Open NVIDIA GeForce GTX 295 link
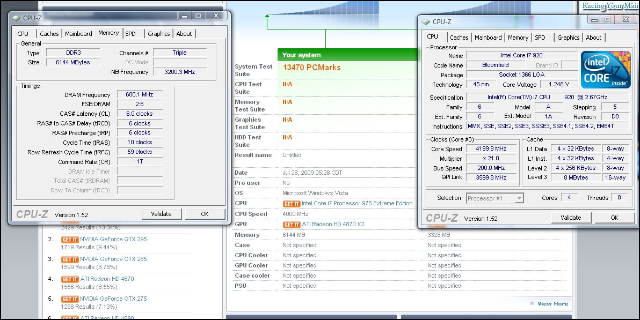This screenshot has width=640, height=320. (x=113, y=239)
